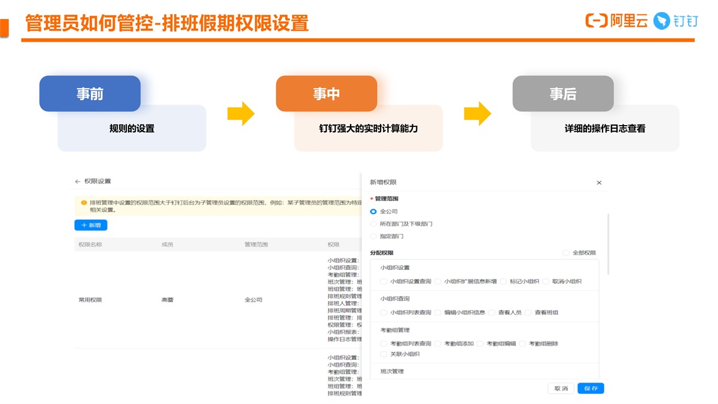
Task: Click the yellow arrow after 事前
Action: [x=241, y=114]
